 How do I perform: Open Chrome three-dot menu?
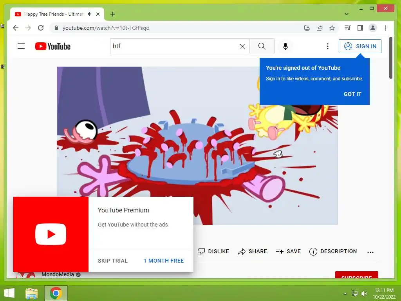pyautogui.click(x=385, y=28)
